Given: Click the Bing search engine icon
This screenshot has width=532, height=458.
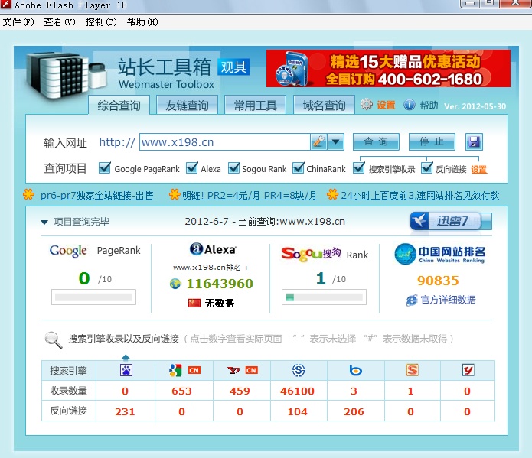Looking at the screenshot, I should click(x=355, y=370).
